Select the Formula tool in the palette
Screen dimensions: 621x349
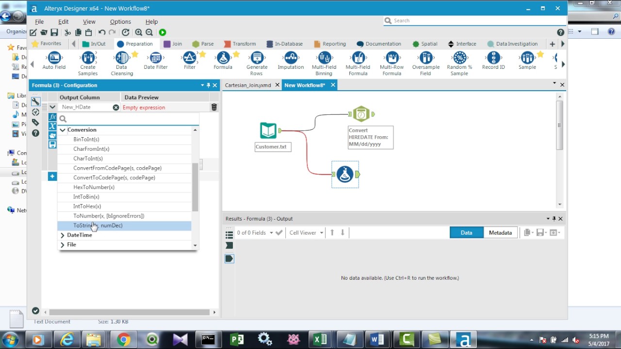click(x=223, y=61)
